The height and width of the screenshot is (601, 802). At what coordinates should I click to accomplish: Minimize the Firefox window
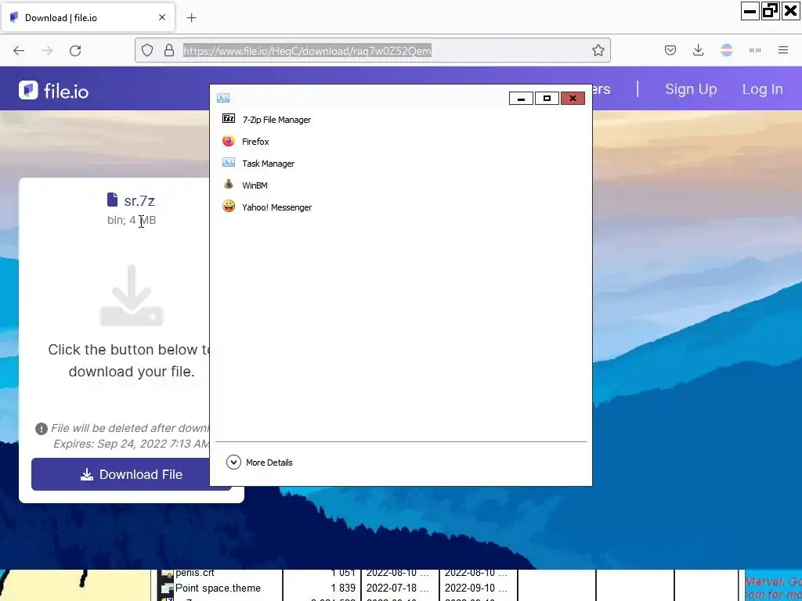(750, 11)
